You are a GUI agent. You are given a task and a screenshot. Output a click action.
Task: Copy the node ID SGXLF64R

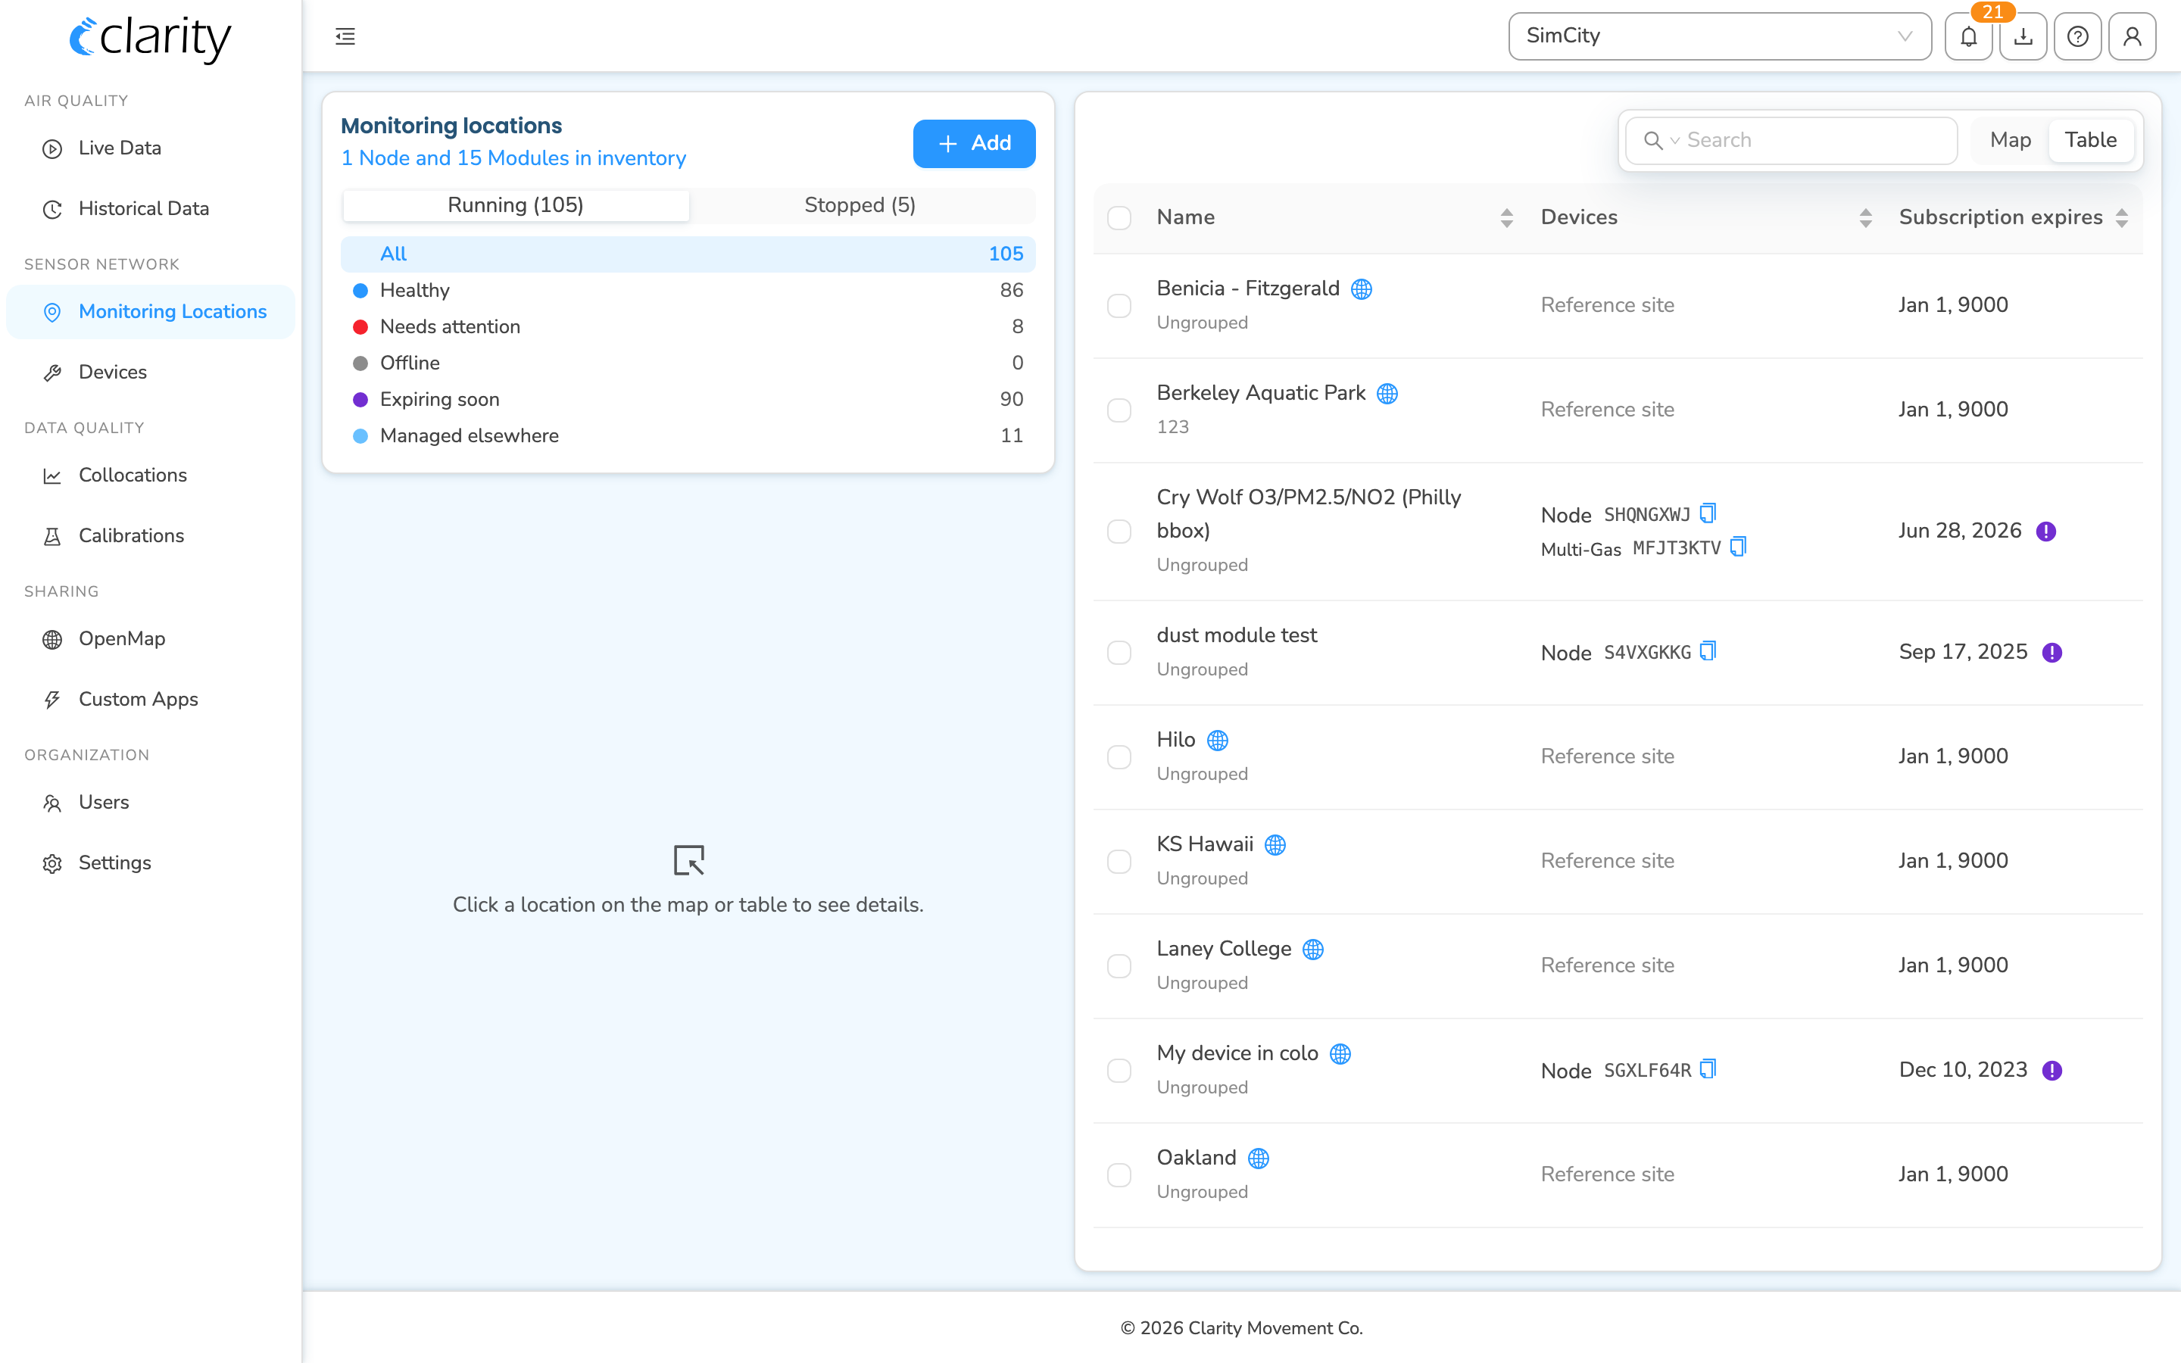point(1708,1070)
